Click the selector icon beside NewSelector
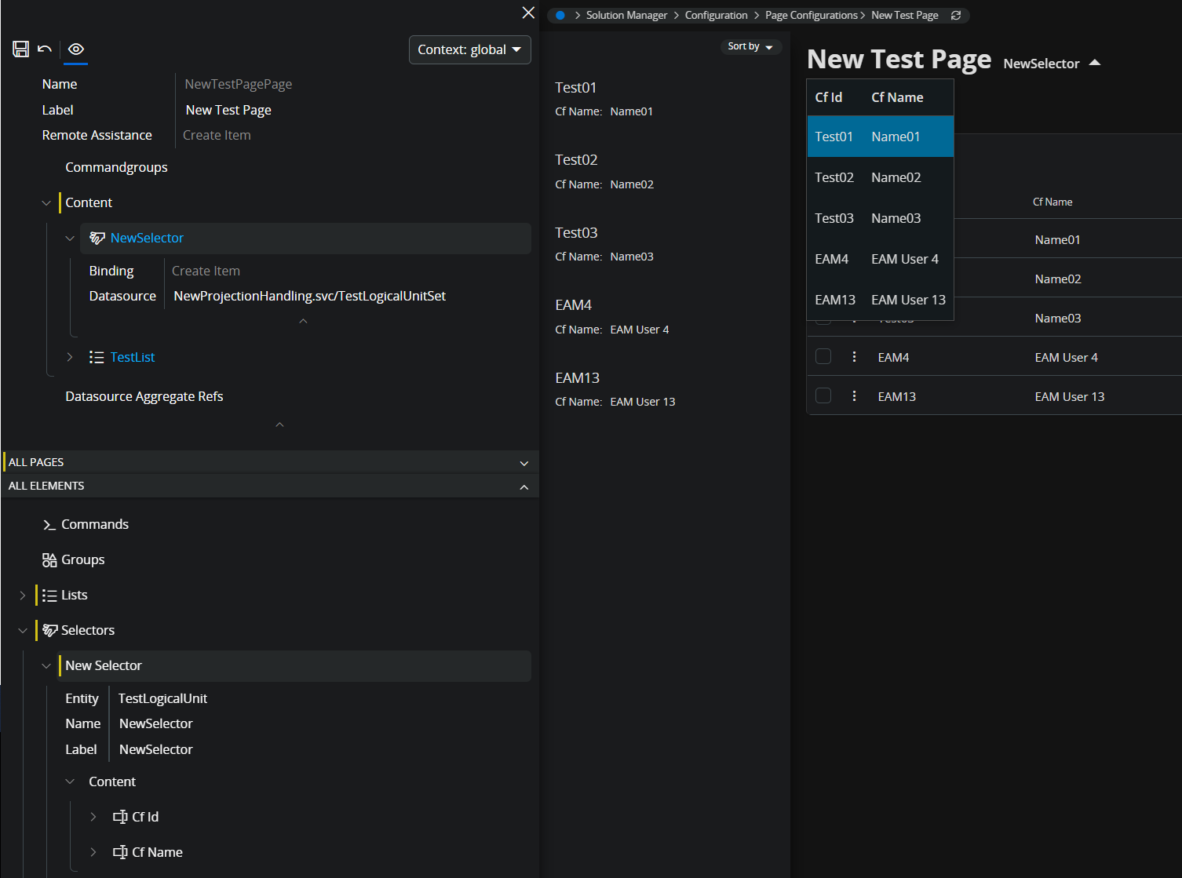Screen dimensions: 1182x878 [97, 238]
